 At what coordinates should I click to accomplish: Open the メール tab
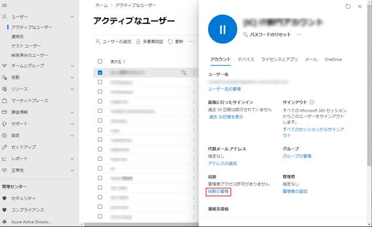pyautogui.click(x=311, y=59)
